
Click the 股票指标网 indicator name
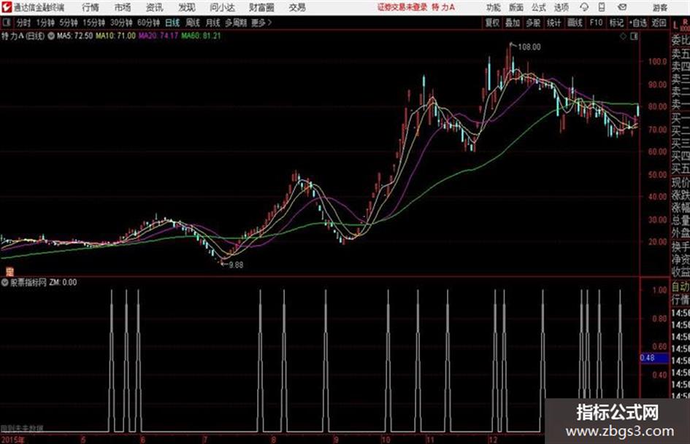coord(28,282)
